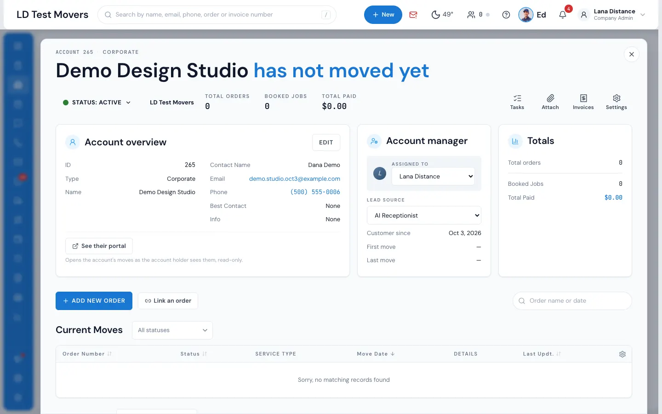Sort by Order Number column
Image resolution: width=662 pixels, height=414 pixels.
87,354
